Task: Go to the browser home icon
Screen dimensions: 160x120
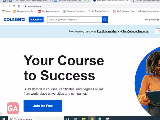Action: (19, 6)
